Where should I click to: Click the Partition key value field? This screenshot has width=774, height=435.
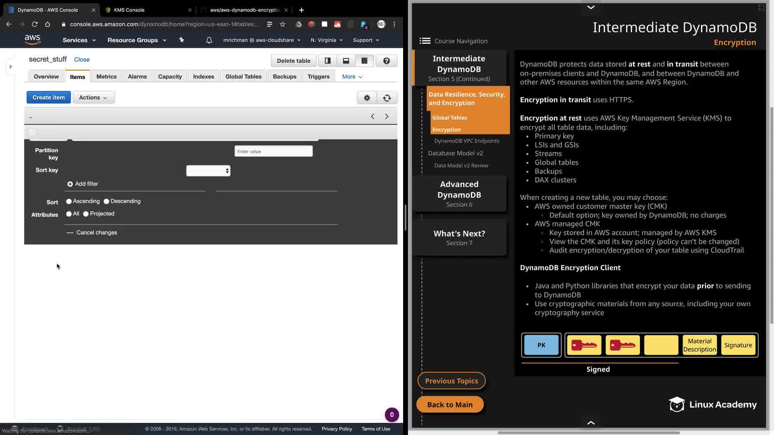click(273, 151)
